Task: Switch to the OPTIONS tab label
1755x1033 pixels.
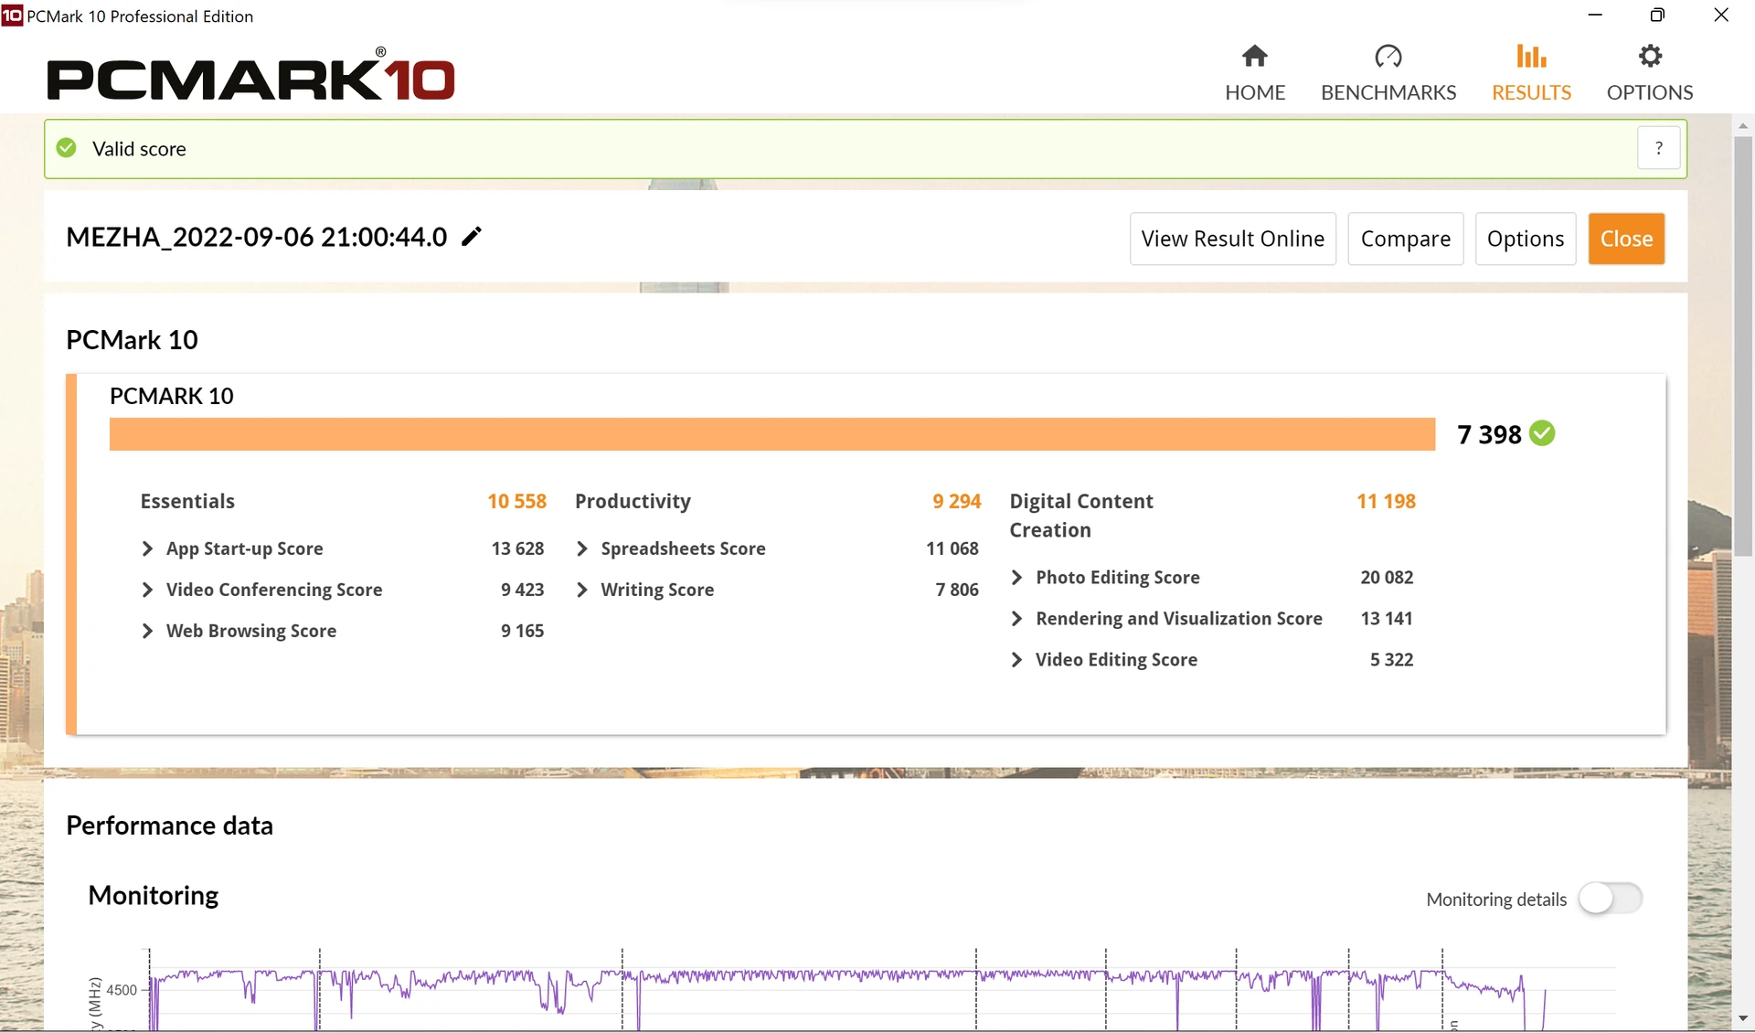Action: (1650, 92)
